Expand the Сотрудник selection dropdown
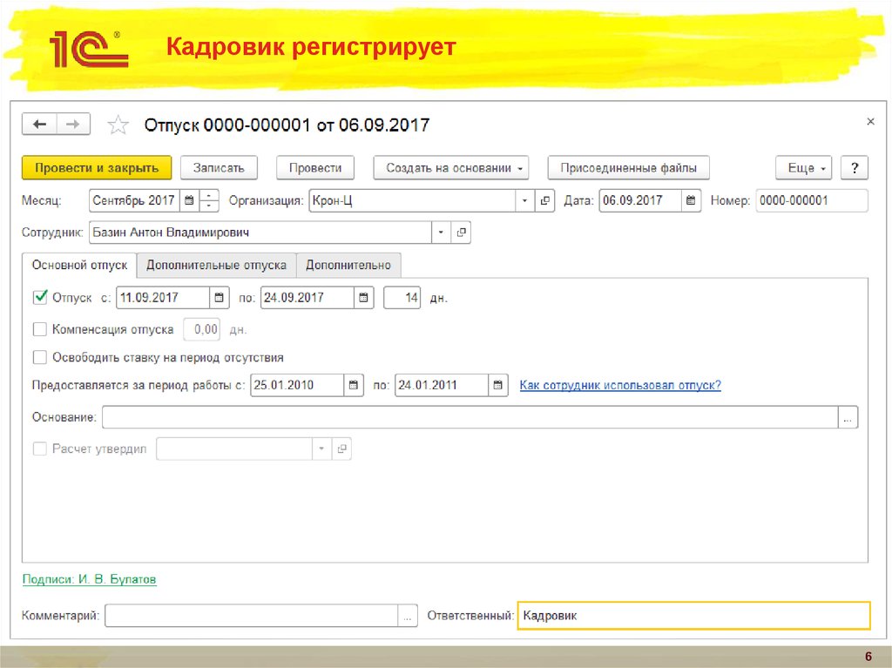 click(x=440, y=233)
